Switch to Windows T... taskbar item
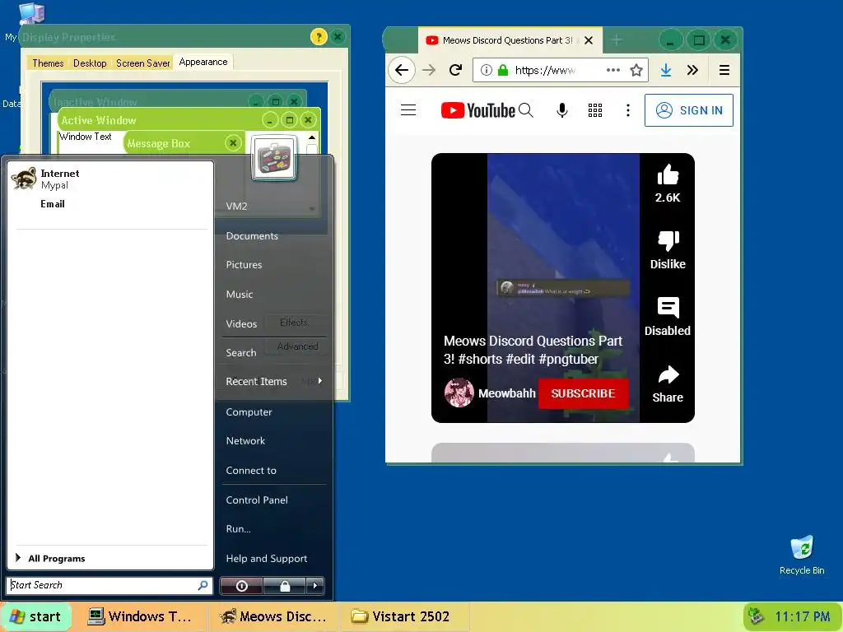Screen dimensions: 843x632 coord(140,616)
